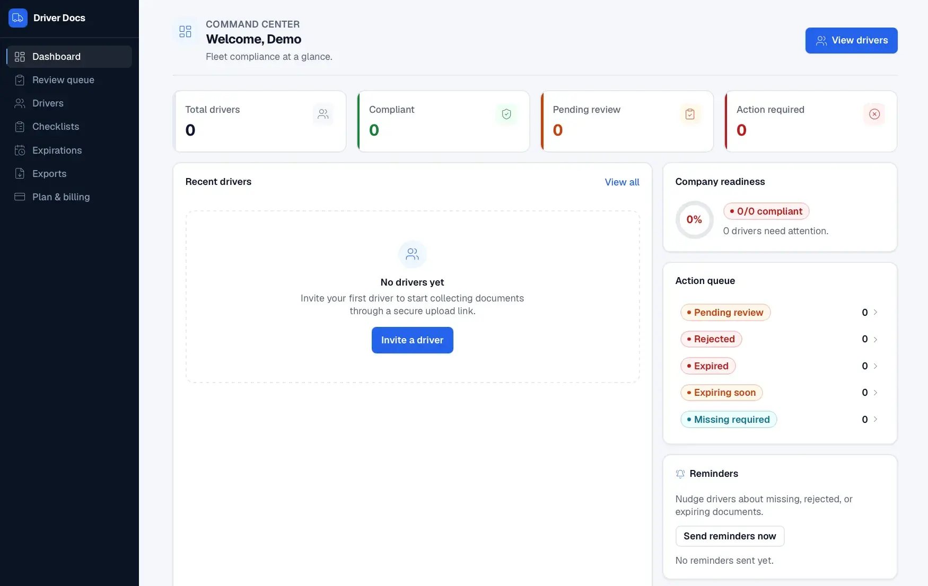
Task: Click 'No reminders sent yet.' text
Action: click(x=724, y=561)
